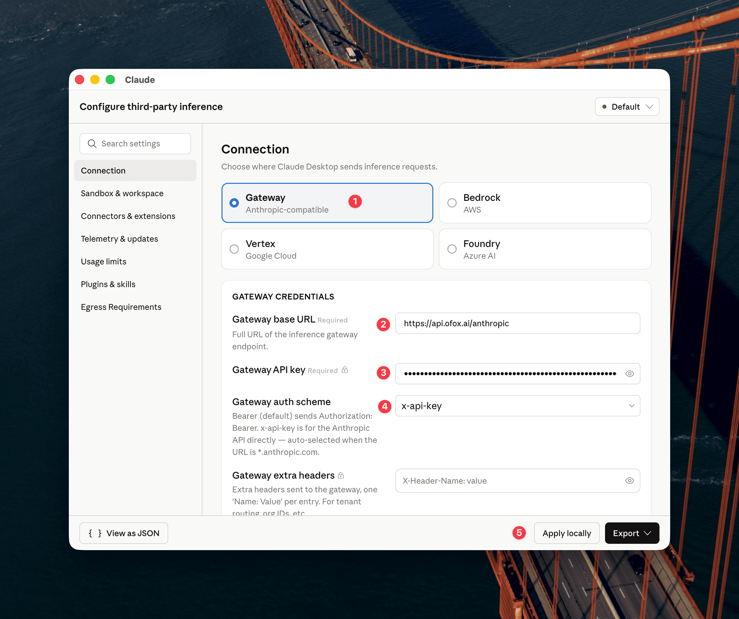Click the lock icon beside Gateway API key
Screen dimensions: 739x619
click(345, 370)
